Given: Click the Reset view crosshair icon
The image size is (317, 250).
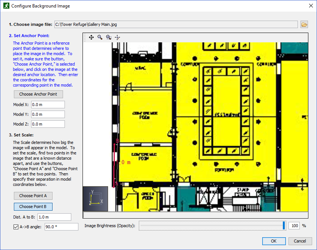Looking at the screenshot, I should [x=117, y=37].
